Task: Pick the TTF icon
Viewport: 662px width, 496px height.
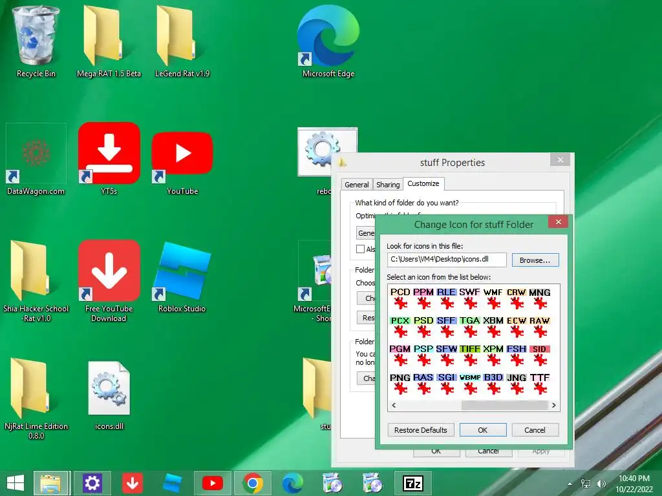Action: 540,384
